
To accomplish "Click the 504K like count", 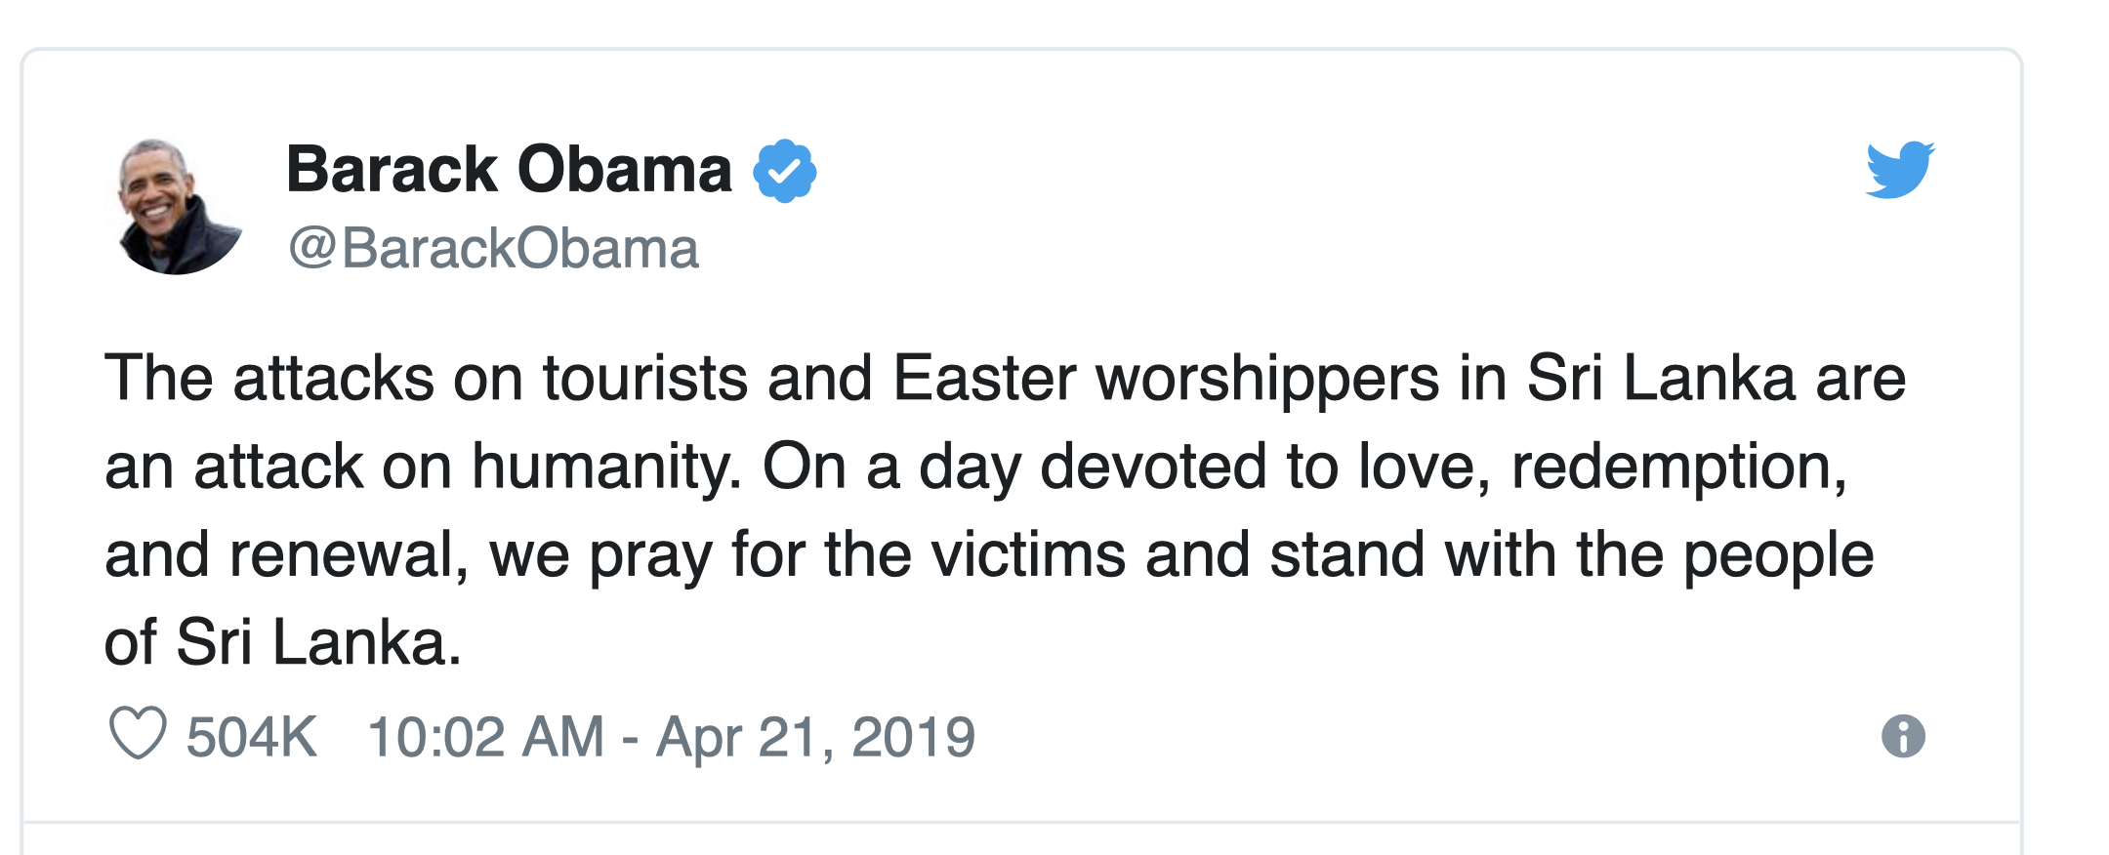I will tap(251, 736).
